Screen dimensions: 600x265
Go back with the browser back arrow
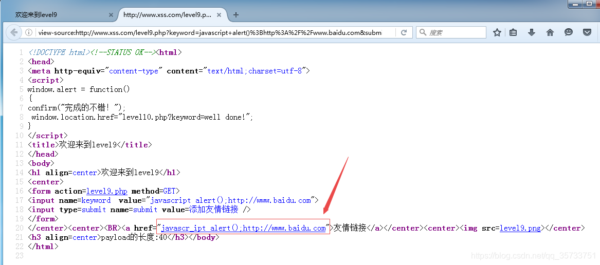(x=14, y=32)
